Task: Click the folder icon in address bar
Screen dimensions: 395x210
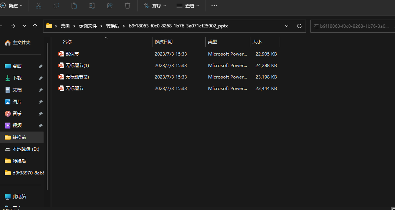Action: click(x=49, y=26)
